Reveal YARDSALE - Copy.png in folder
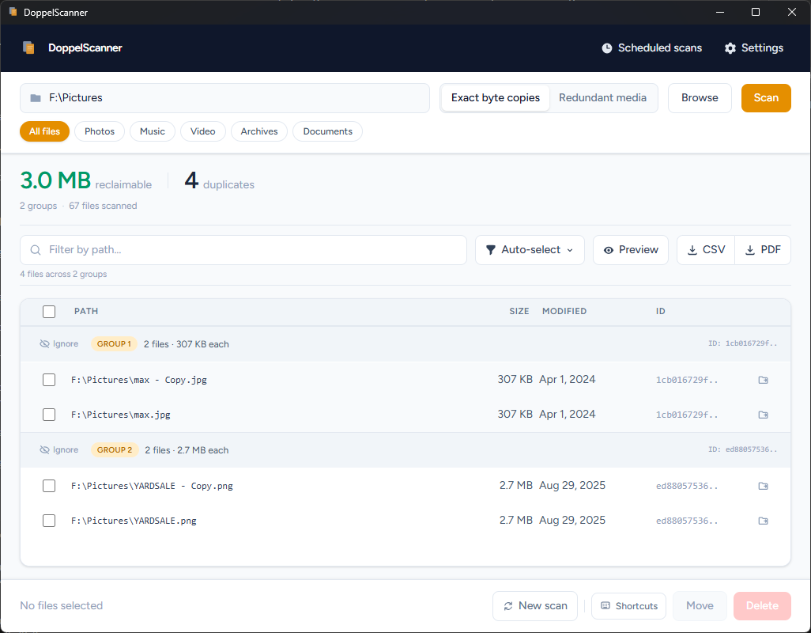Viewport: 811px width, 633px height. point(763,486)
